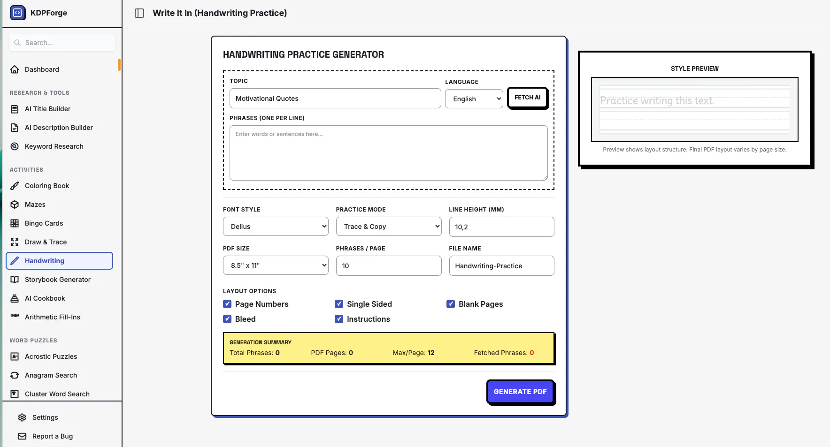The height and width of the screenshot is (447, 830).
Task: Go to Acrostic Puzzles
Action: pyautogui.click(x=60, y=356)
